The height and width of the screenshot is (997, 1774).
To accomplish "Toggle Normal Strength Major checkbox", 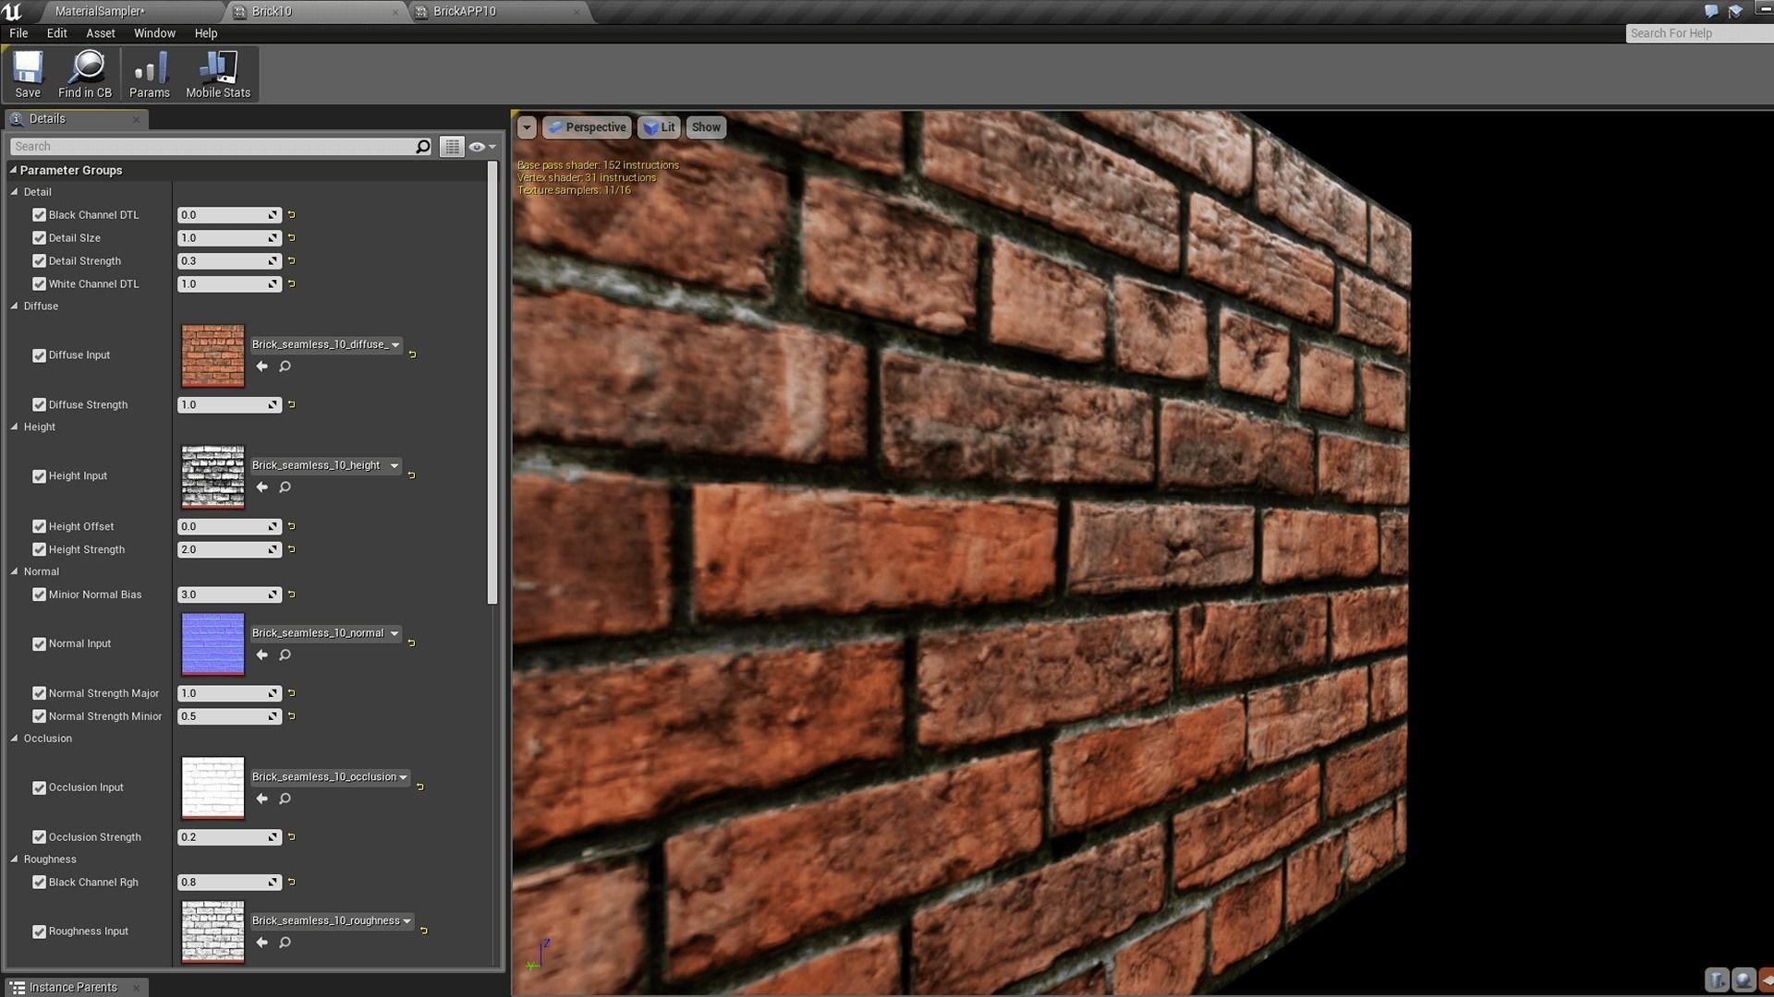I will [39, 693].
